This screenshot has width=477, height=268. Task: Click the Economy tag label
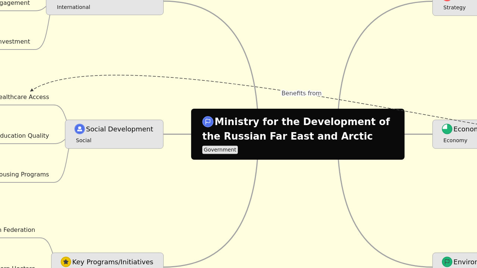455,140
